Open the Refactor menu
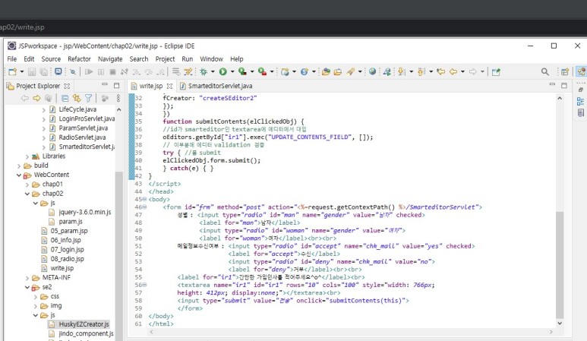The image size is (587, 341). click(x=79, y=58)
